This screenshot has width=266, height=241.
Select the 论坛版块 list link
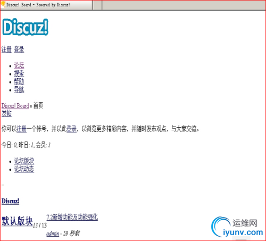pos(24,161)
